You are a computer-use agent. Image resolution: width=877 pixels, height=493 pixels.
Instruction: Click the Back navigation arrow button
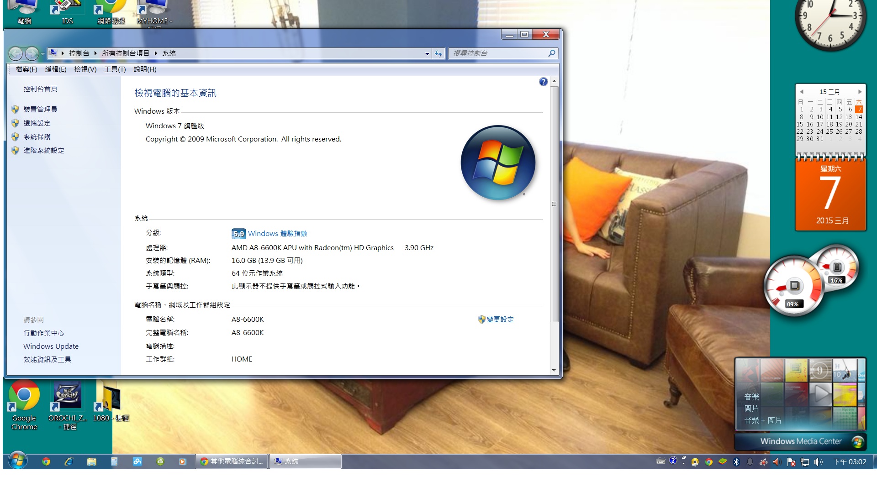(16, 54)
